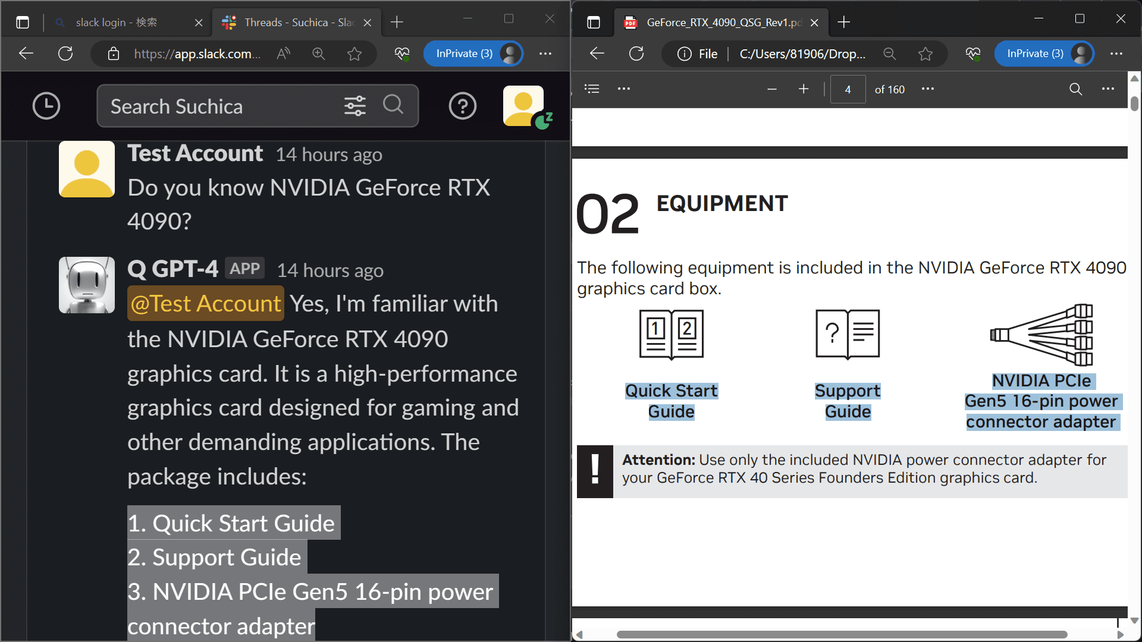Click page number input field in PDF
Image resolution: width=1142 pixels, height=642 pixels.
[847, 89]
